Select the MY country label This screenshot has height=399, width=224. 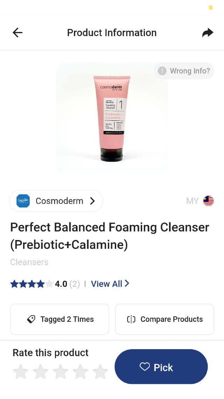(192, 201)
